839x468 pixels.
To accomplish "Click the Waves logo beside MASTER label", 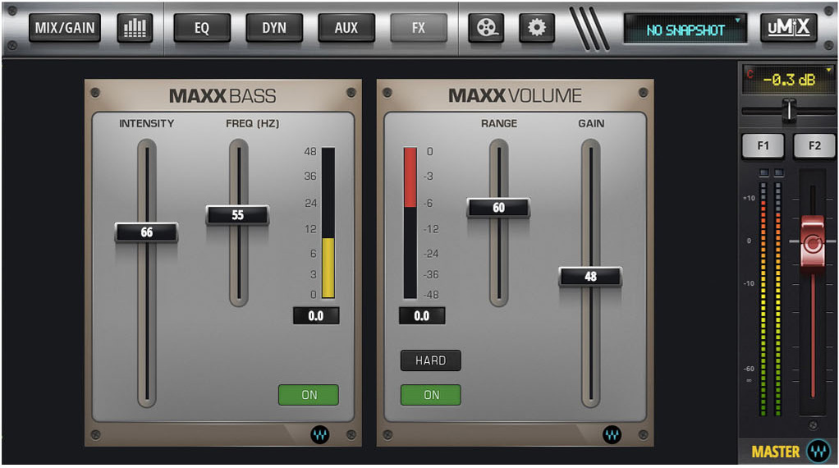I will (x=818, y=451).
